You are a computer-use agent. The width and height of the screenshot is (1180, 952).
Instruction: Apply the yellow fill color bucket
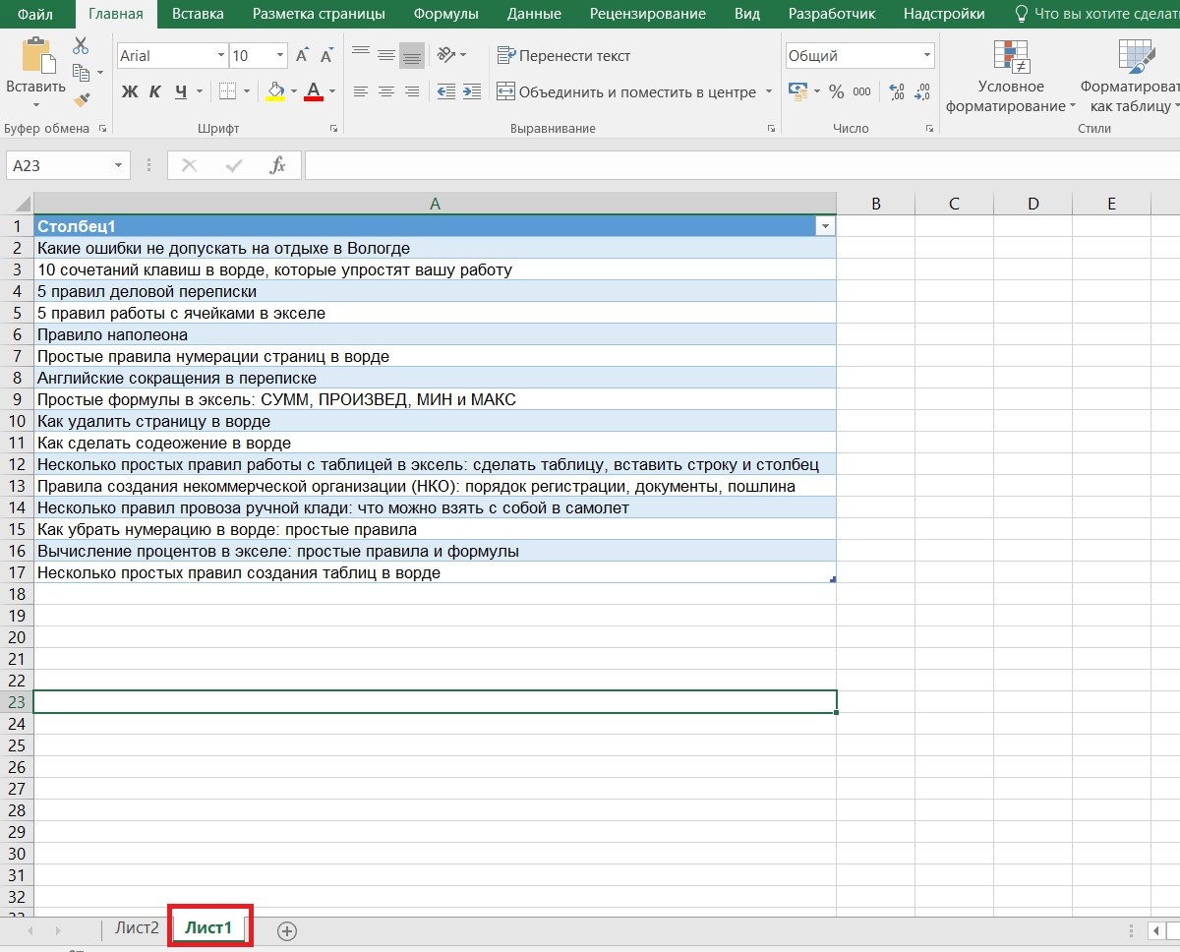(276, 91)
